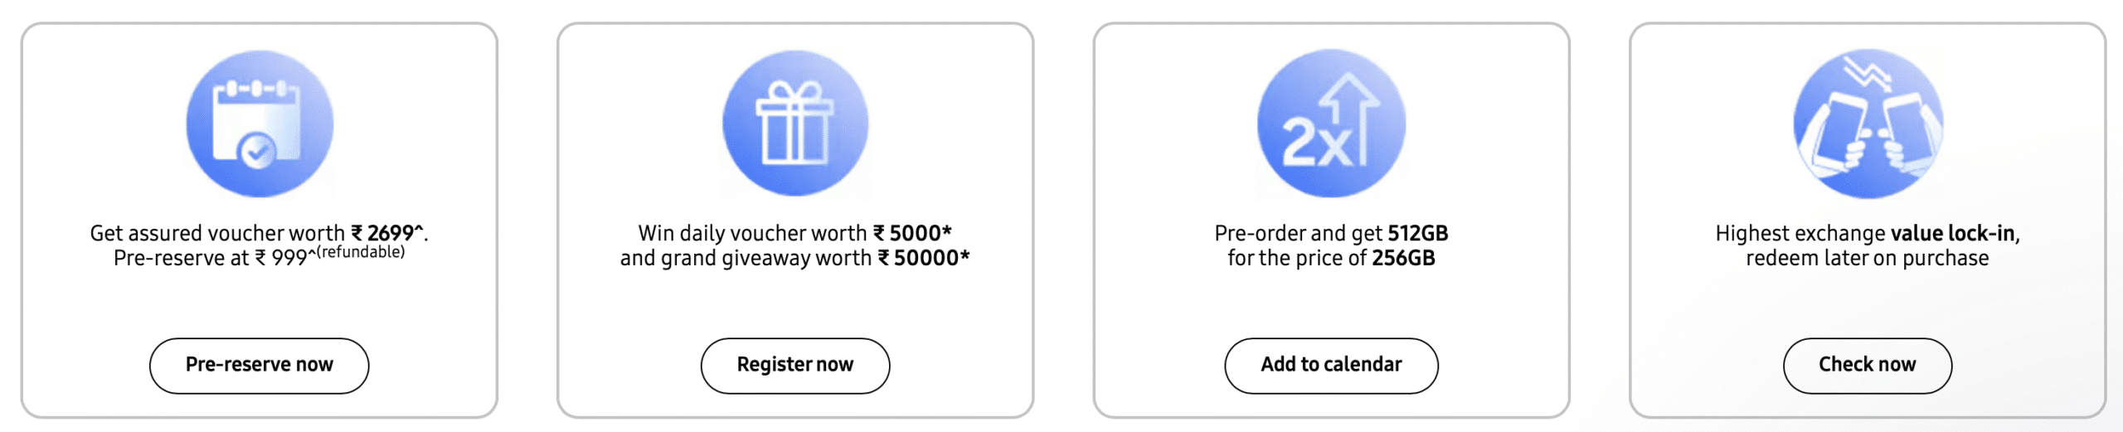Click the assured voucher ₹ 2699 text
The width and height of the screenshot is (2123, 432).
pyautogui.click(x=259, y=234)
